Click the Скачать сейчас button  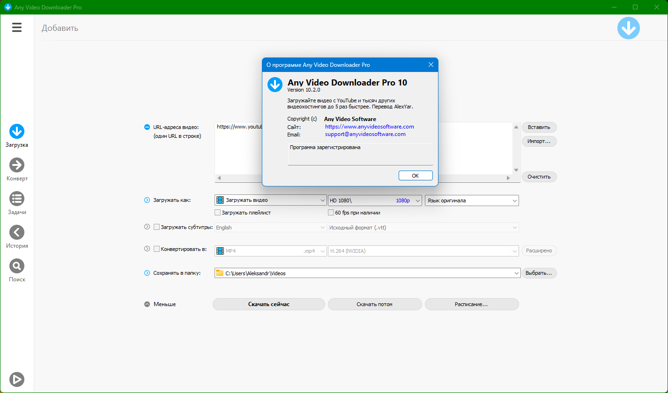pyautogui.click(x=268, y=304)
